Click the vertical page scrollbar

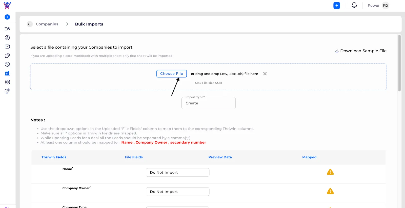point(399,63)
